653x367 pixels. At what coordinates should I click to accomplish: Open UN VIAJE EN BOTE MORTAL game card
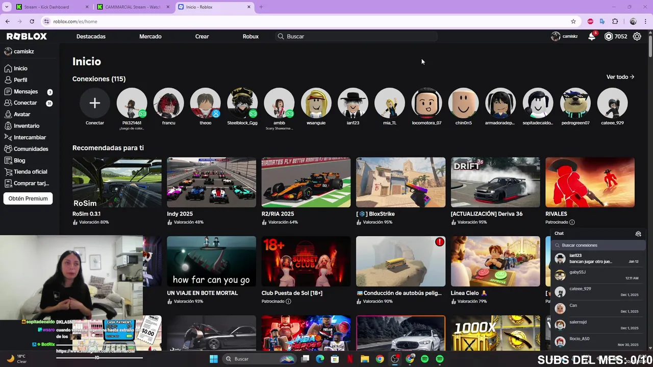[211, 270]
